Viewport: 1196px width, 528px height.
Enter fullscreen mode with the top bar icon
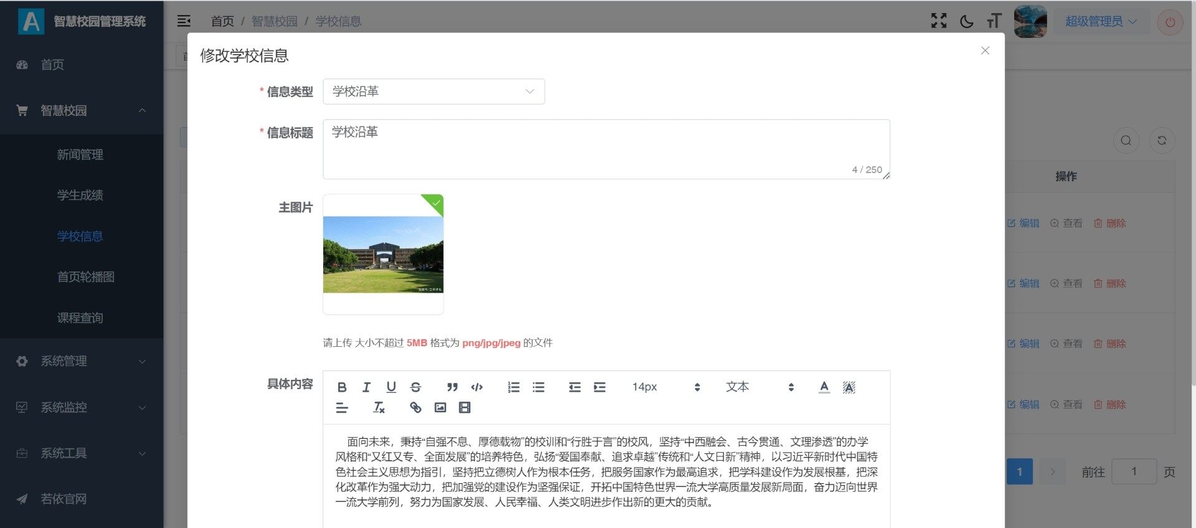tap(939, 21)
